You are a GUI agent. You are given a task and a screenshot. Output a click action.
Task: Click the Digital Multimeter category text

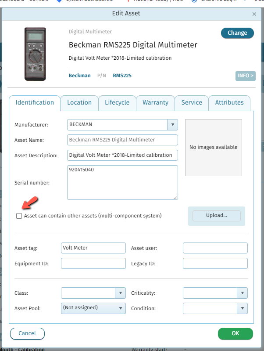tap(90, 32)
